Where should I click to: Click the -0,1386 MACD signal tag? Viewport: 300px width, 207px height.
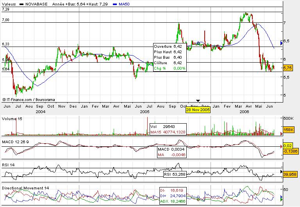point(291,151)
